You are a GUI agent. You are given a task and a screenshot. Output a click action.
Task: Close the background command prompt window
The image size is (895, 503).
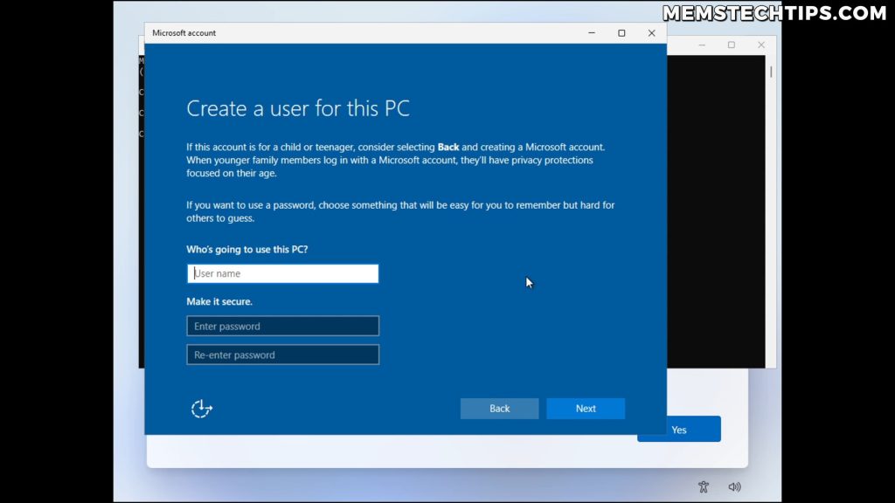[x=761, y=45]
